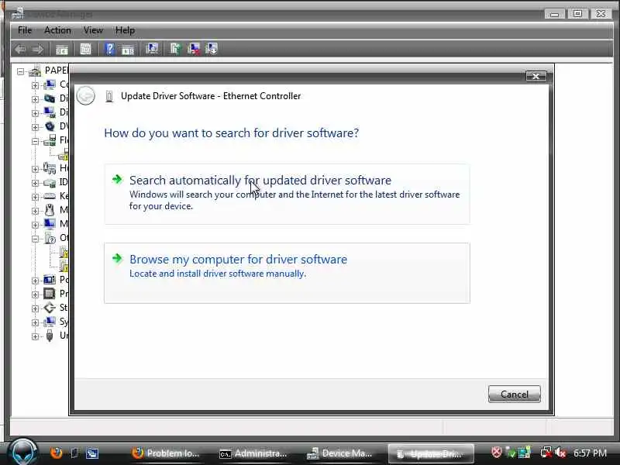Select the Other devices question-mark icon
Viewport: 620px width, 465px height.
click(x=50, y=238)
